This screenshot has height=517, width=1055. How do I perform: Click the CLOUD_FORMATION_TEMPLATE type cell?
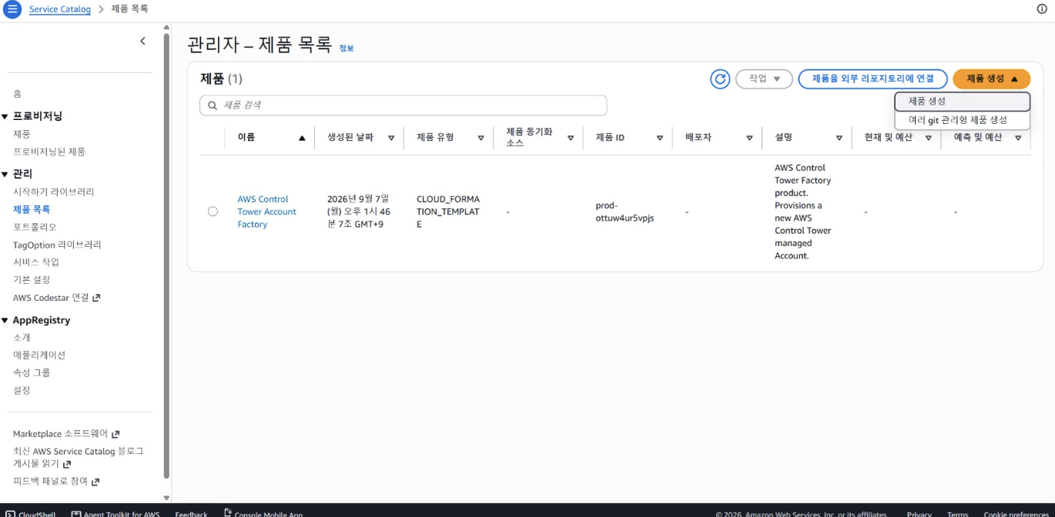coord(448,212)
